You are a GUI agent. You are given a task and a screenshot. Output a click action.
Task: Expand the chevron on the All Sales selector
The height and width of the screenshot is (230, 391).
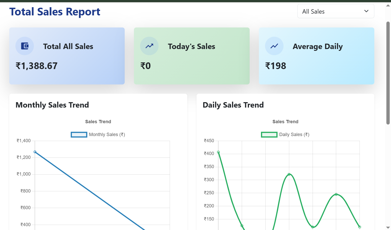tap(366, 11)
